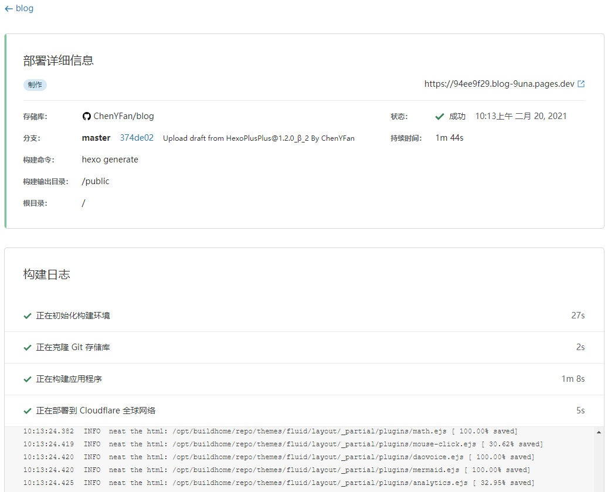Go back via the blog text link

click(x=25, y=9)
